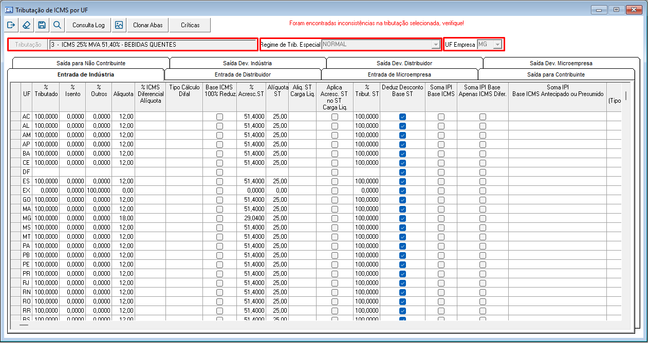Click the eraser clear icon

[27, 25]
